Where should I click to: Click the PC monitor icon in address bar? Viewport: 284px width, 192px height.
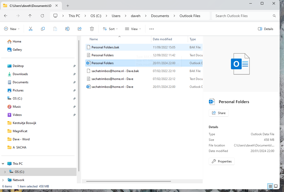coord(55,16)
